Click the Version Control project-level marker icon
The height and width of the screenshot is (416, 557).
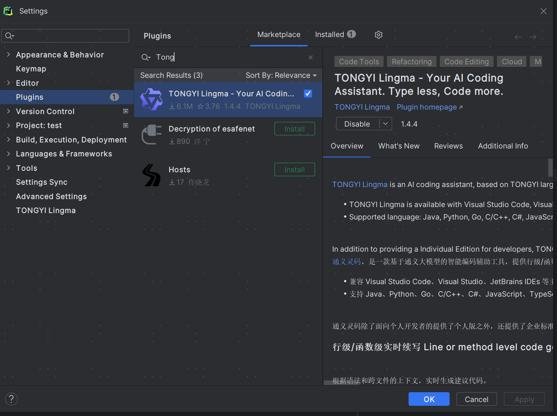click(x=126, y=111)
